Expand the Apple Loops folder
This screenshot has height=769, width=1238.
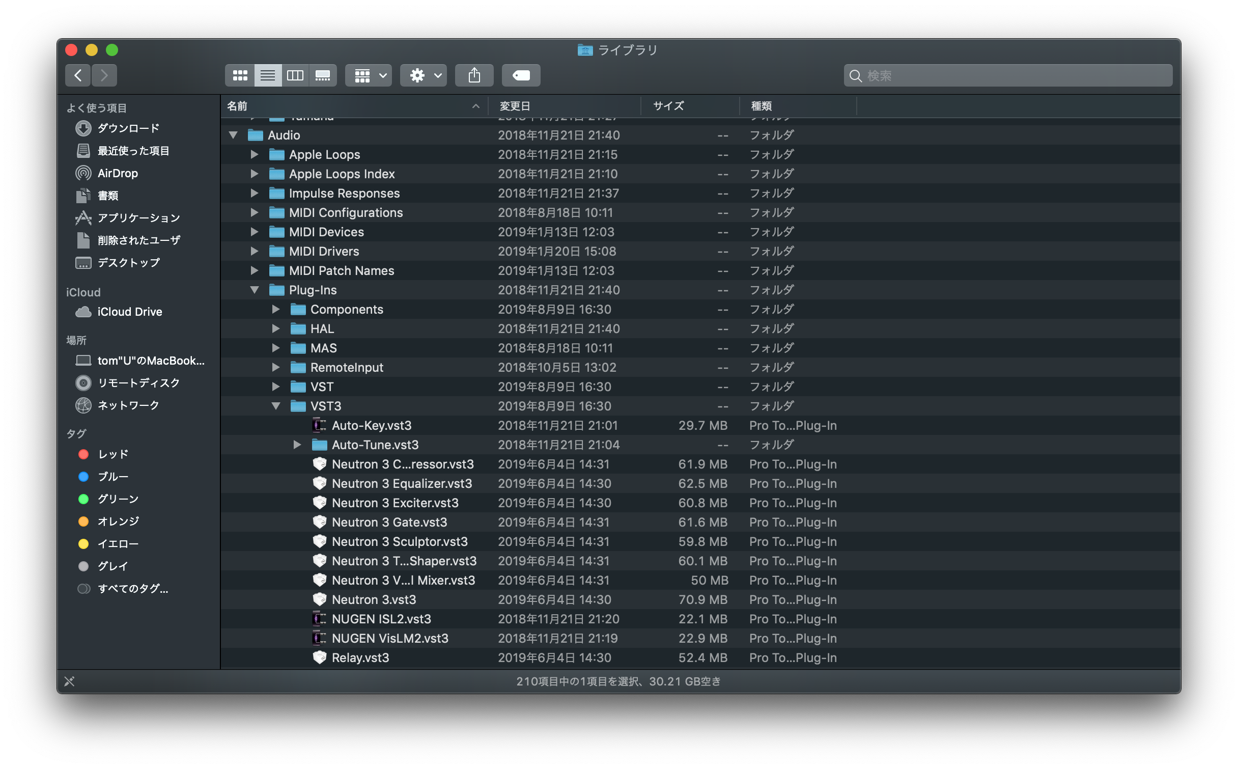point(255,154)
